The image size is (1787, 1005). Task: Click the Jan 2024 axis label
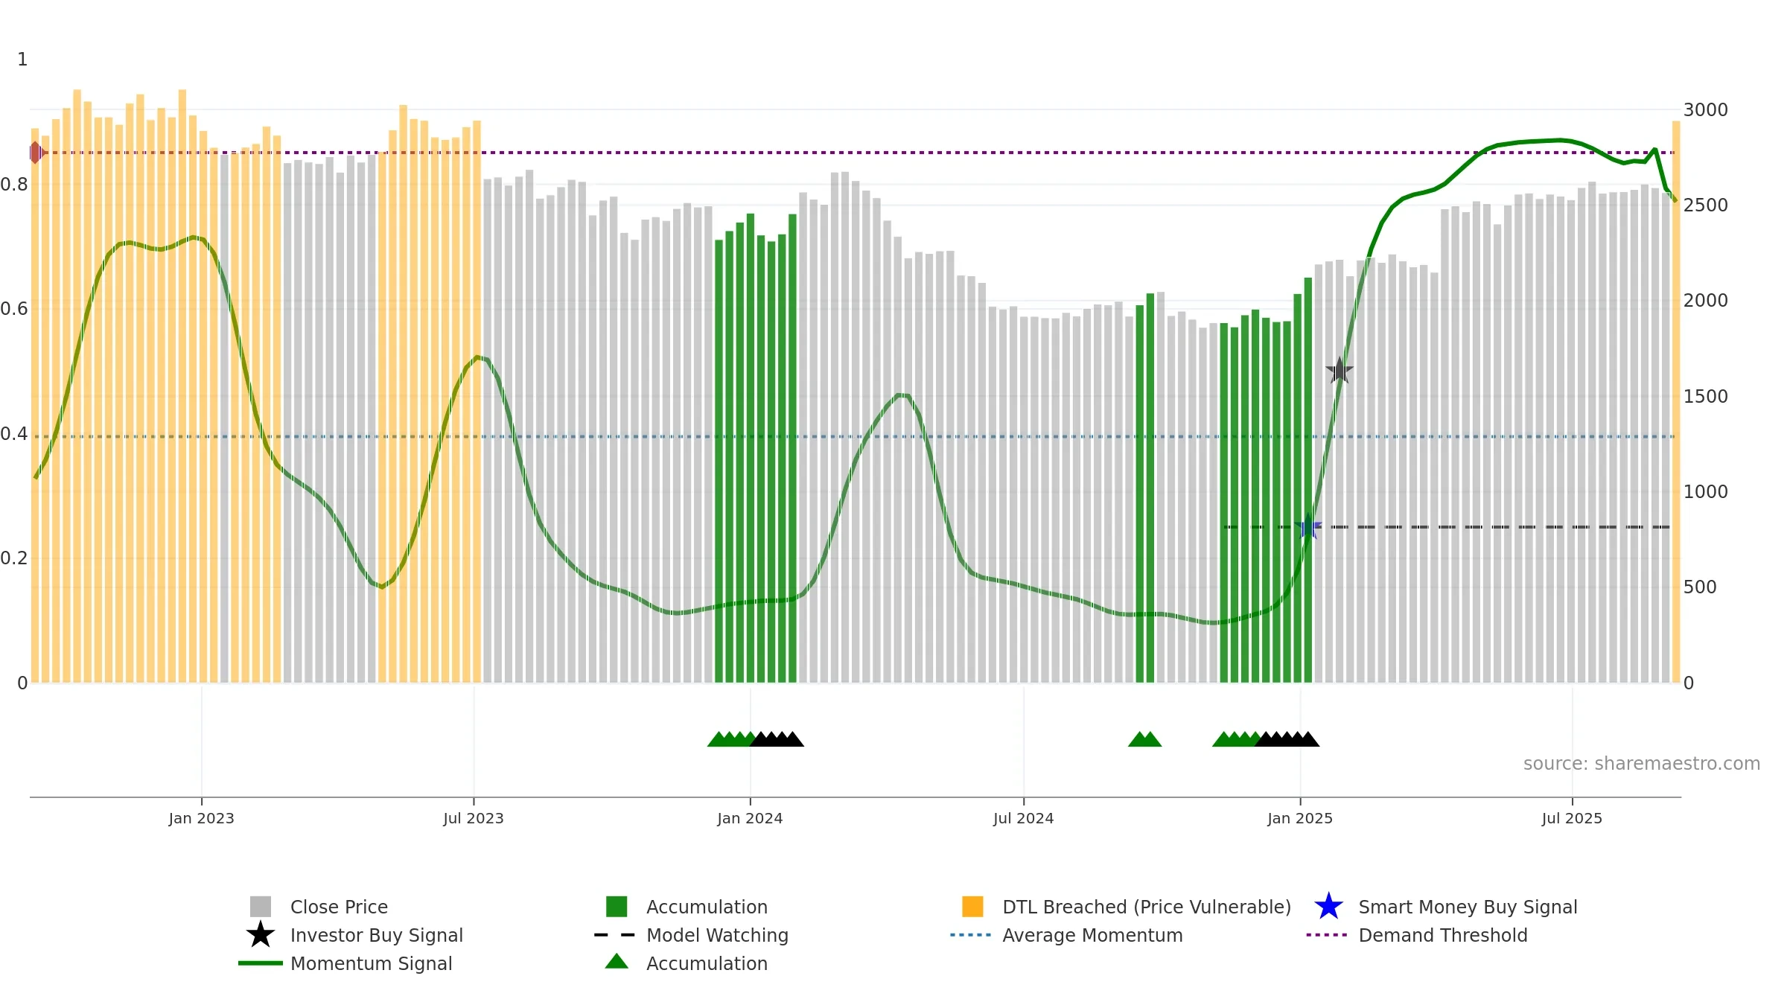pyautogui.click(x=750, y=818)
